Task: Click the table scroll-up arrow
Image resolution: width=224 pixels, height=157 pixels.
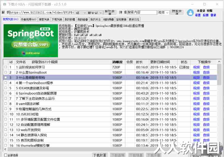Action: click(x=219, y=62)
